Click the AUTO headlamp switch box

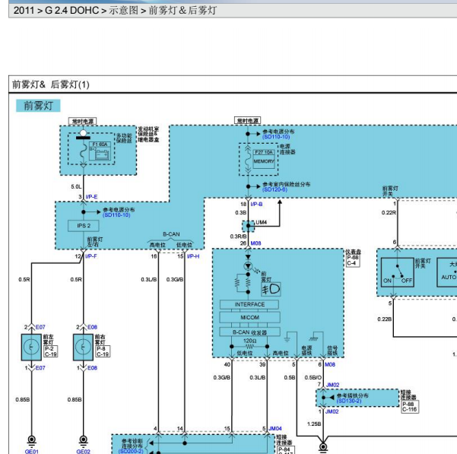[x=447, y=272]
